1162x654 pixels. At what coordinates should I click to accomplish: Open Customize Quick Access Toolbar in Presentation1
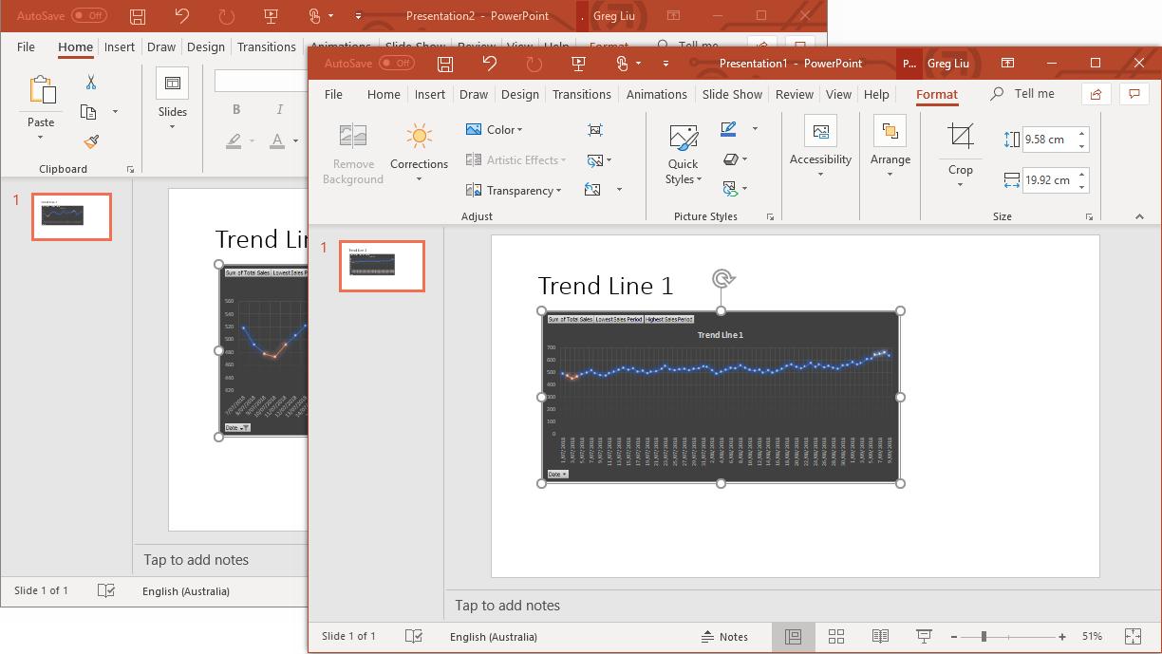[x=665, y=64]
